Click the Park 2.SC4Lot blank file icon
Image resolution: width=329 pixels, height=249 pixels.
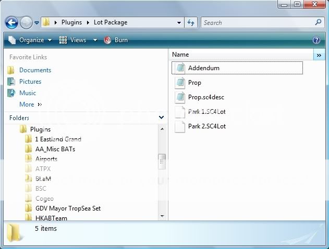(x=180, y=126)
